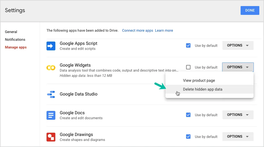Collapse the Google Widgets OPTIONS dropdown

coord(238,67)
